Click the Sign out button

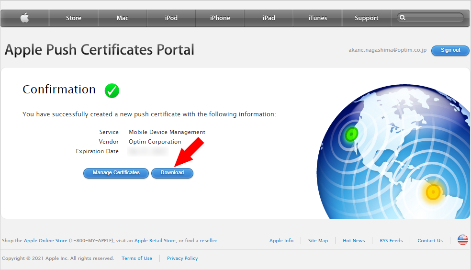coord(450,50)
